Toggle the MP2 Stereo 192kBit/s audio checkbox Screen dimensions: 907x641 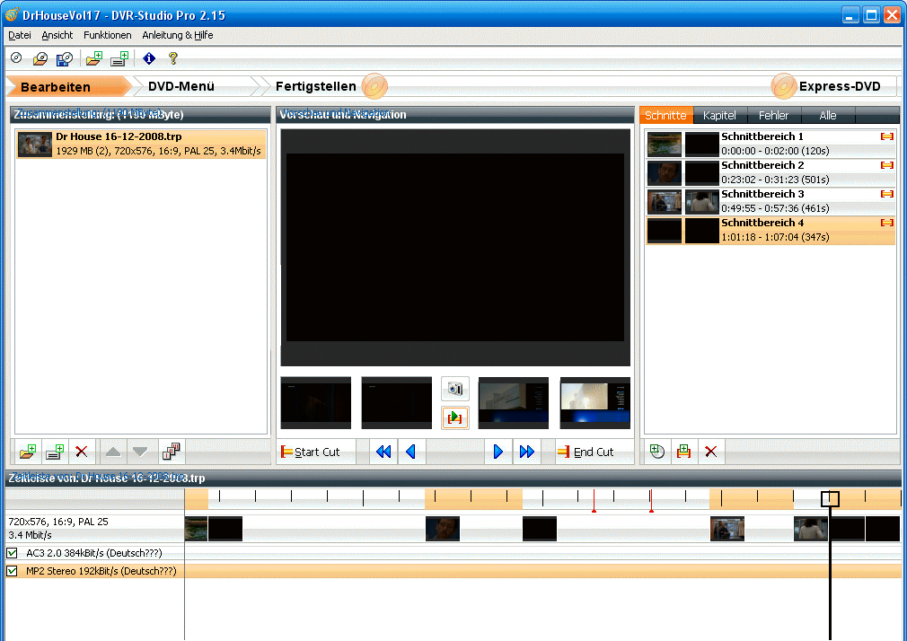pos(13,571)
